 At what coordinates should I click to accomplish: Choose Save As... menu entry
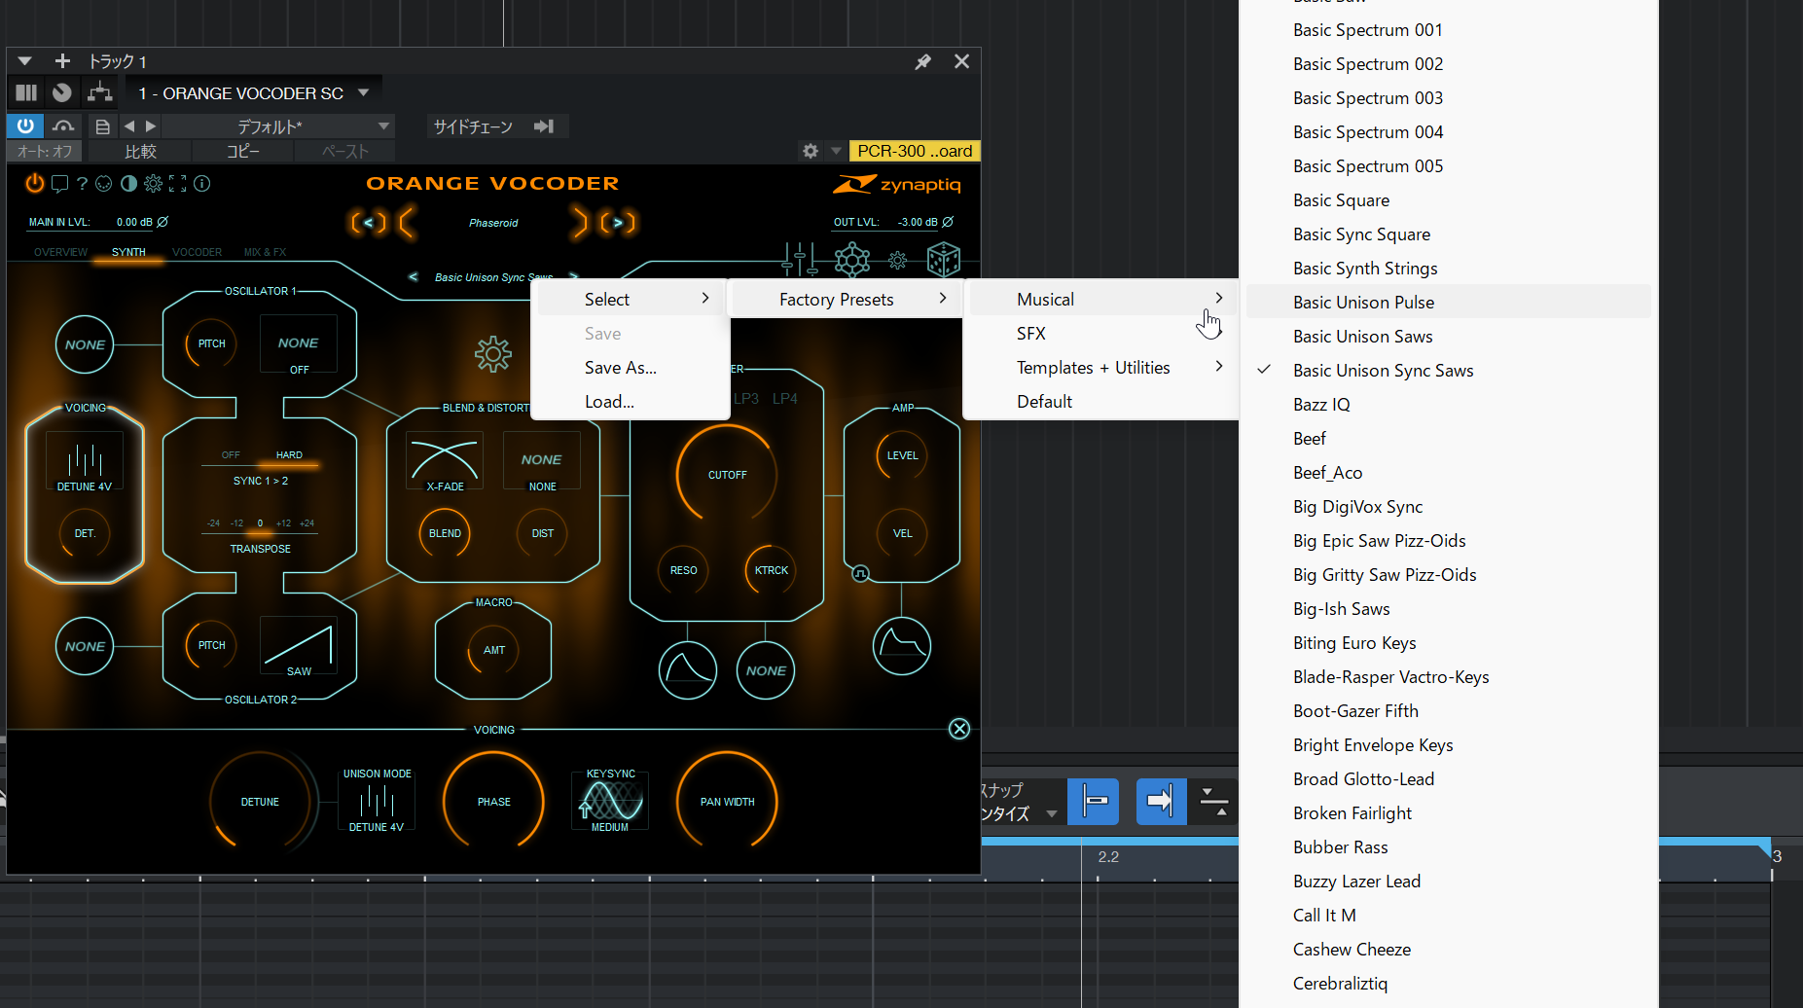pyautogui.click(x=631, y=368)
